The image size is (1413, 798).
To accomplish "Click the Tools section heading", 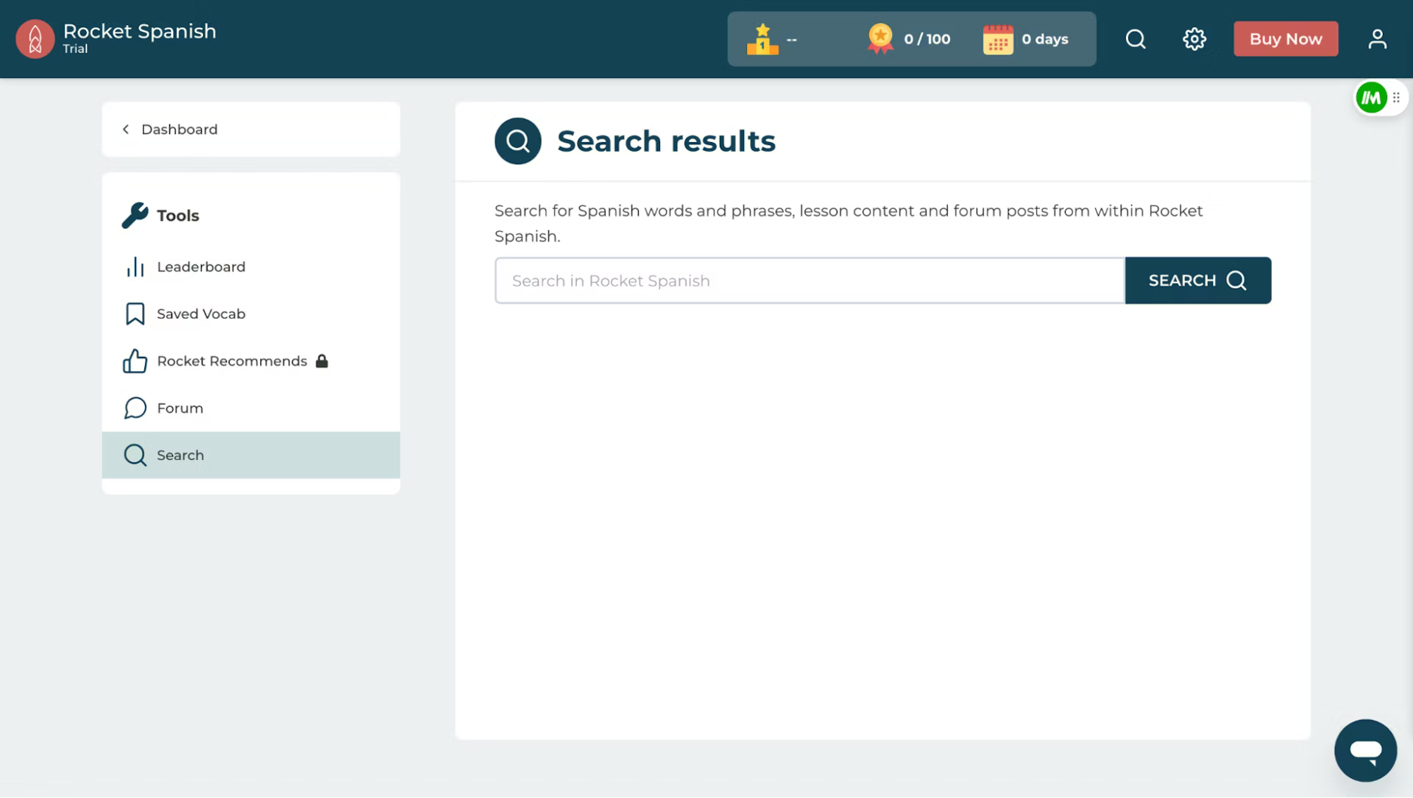I will pyautogui.click(x=178, y=215).
